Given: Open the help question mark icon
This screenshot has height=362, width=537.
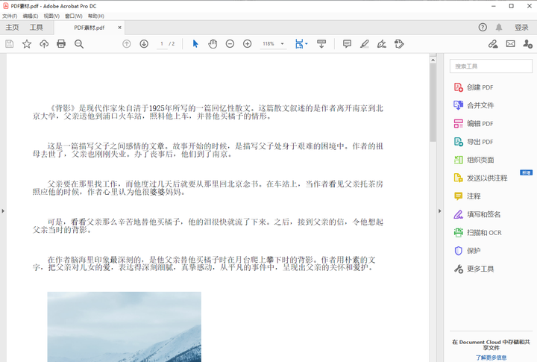Looking at the screenshot, I should [483, 28].
